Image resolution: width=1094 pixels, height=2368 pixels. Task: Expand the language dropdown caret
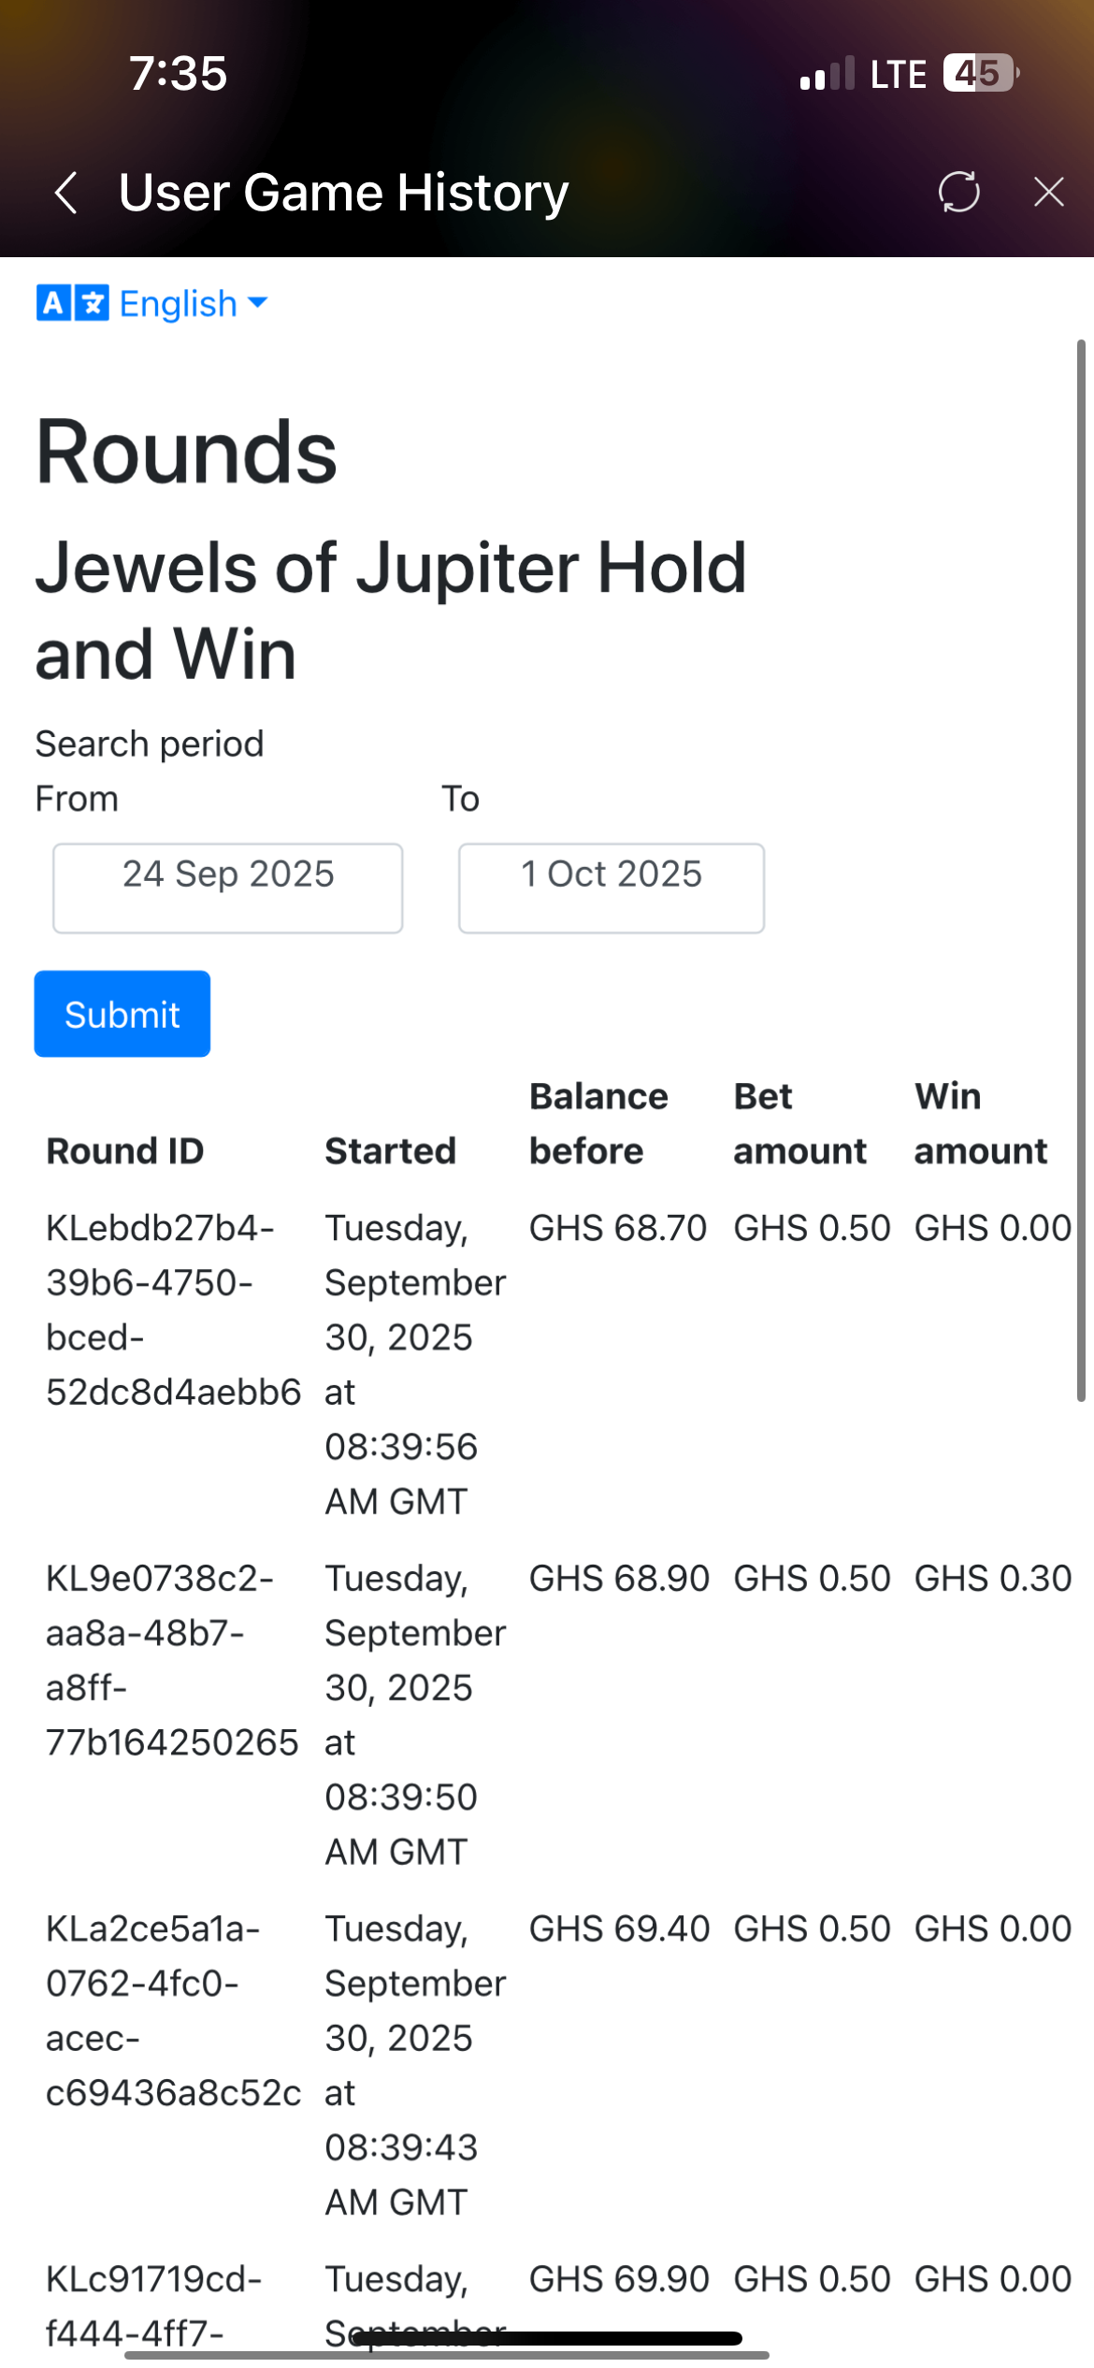258,303
